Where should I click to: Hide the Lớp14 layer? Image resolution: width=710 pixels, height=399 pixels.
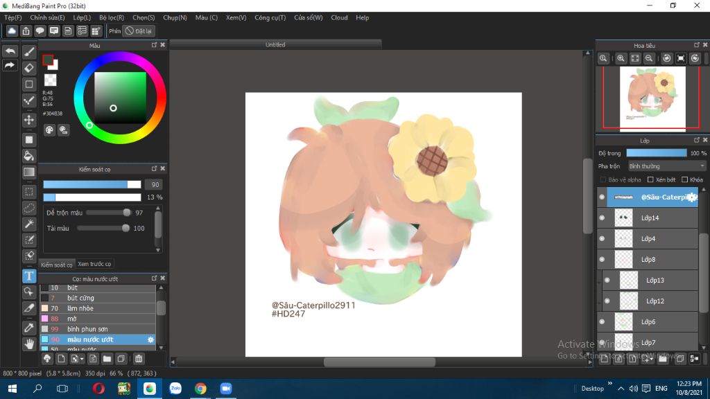602,218
